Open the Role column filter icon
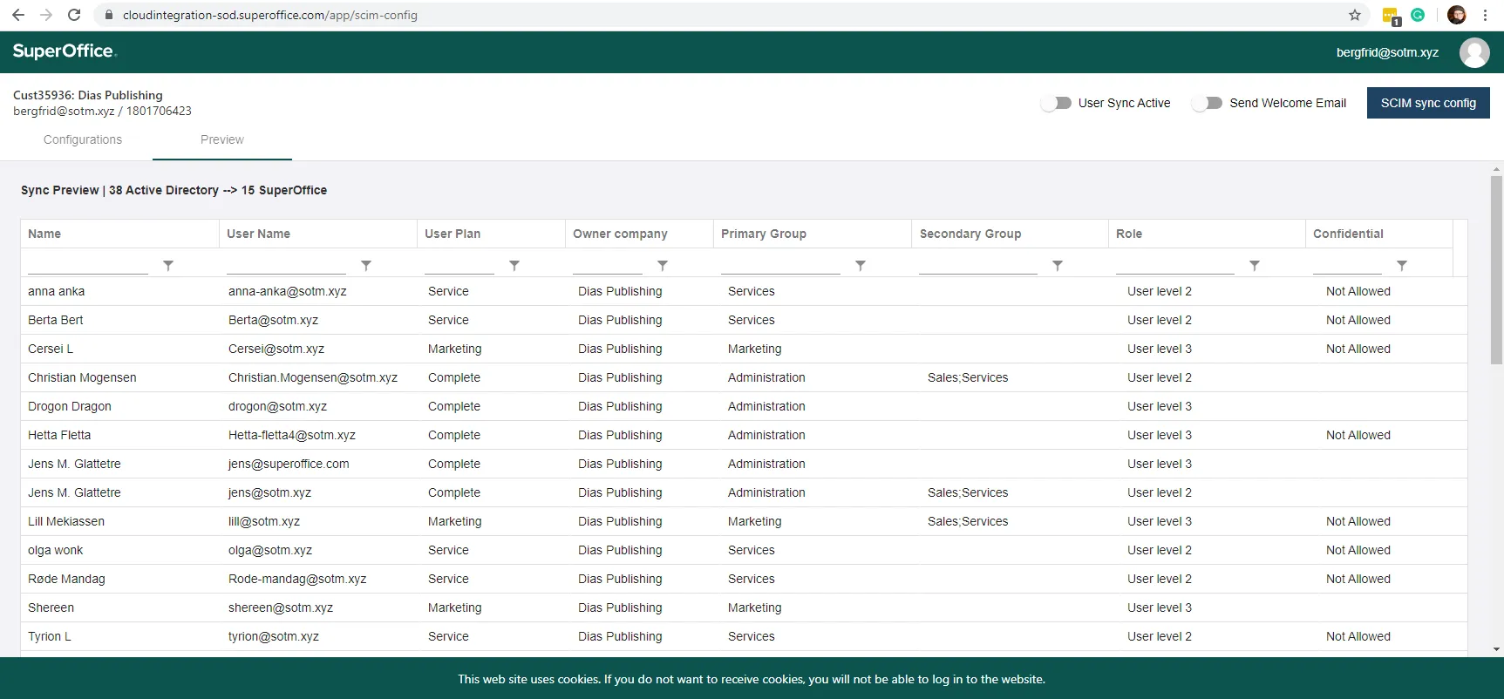 (1255, 265)
